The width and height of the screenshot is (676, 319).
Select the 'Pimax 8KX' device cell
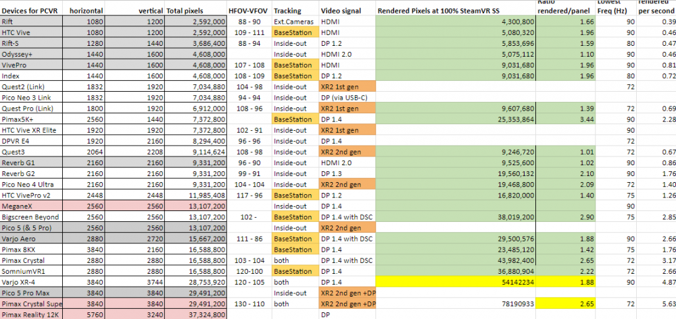tap(31, 250)
